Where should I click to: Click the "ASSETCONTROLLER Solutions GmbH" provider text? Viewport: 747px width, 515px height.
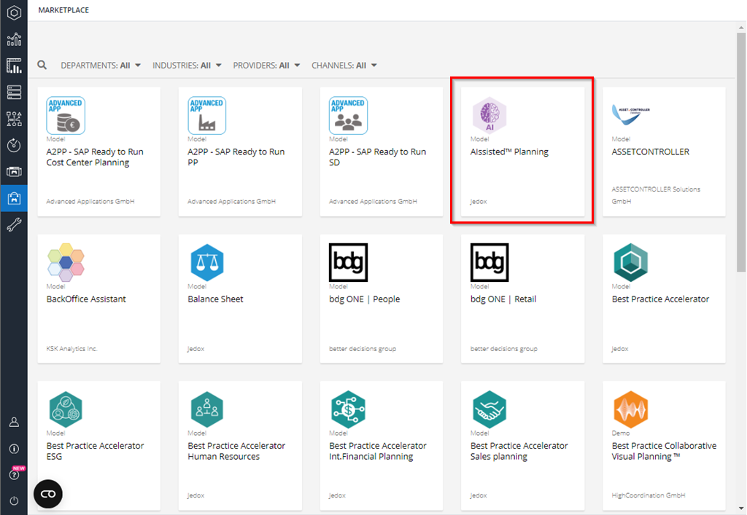[656, 195]
